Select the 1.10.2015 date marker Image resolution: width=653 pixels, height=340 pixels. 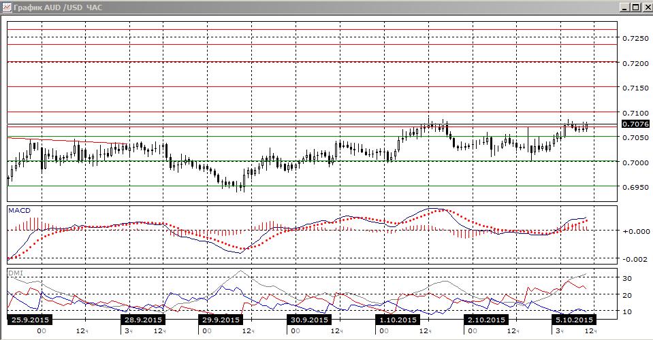point(398,320)
